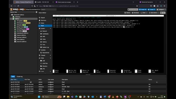Open the Server View dropdown
Image resolution: width=176 pixels, height=99 pixels.
23,12
